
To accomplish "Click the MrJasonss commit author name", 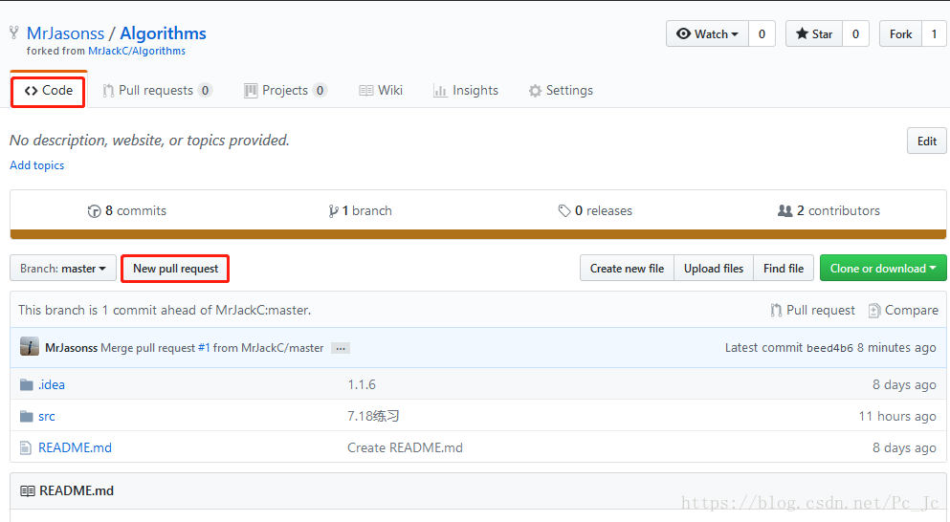I will point(72,348).
